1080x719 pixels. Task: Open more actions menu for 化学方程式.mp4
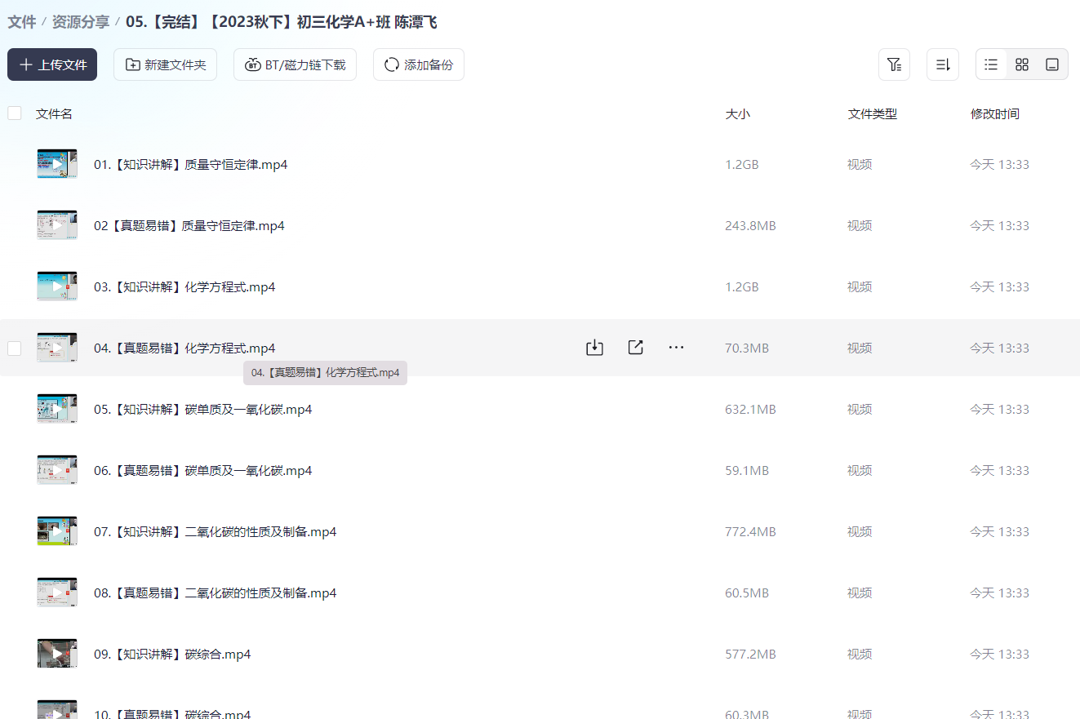(676, 347)
